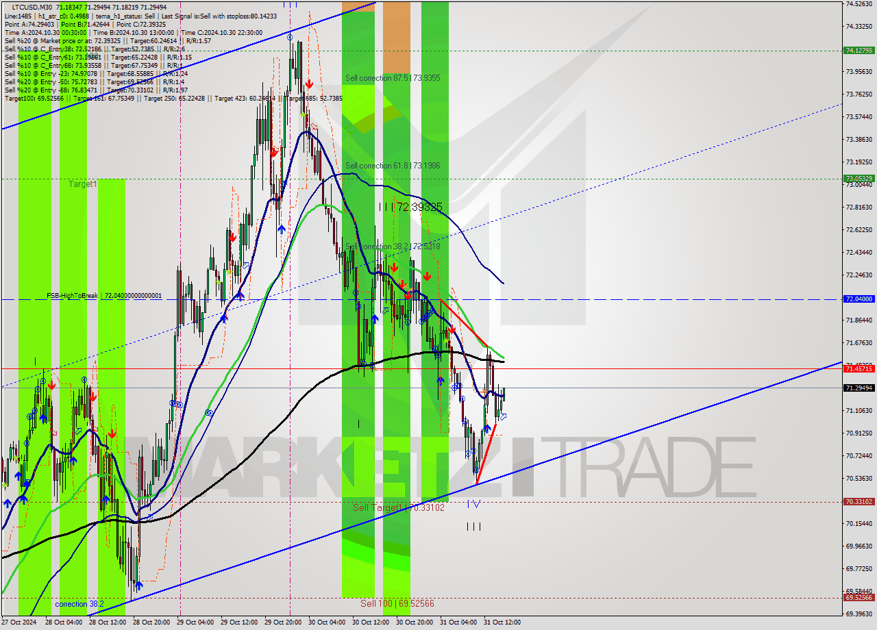
Task: Select the 30 Oct 04:00 time label
Action: pyautogui.click(x=326, y=622)
